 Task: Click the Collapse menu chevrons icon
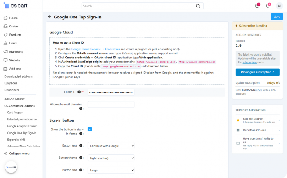click(x=5, y=154)
